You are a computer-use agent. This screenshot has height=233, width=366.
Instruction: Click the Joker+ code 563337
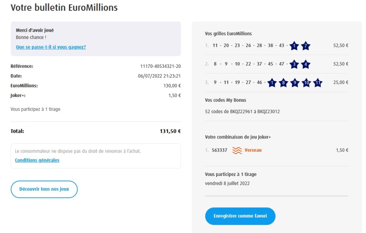(219, 150)
